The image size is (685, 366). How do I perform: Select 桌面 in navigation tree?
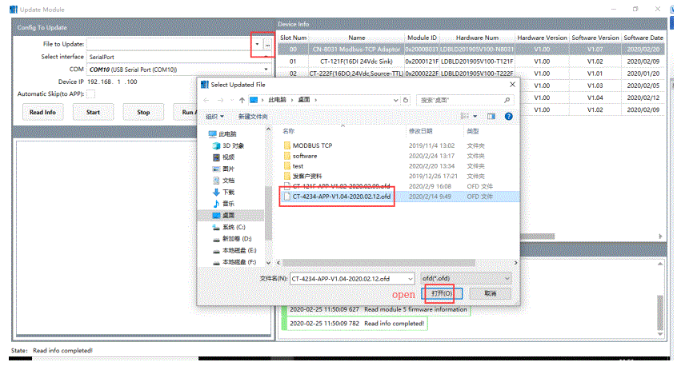224,216
